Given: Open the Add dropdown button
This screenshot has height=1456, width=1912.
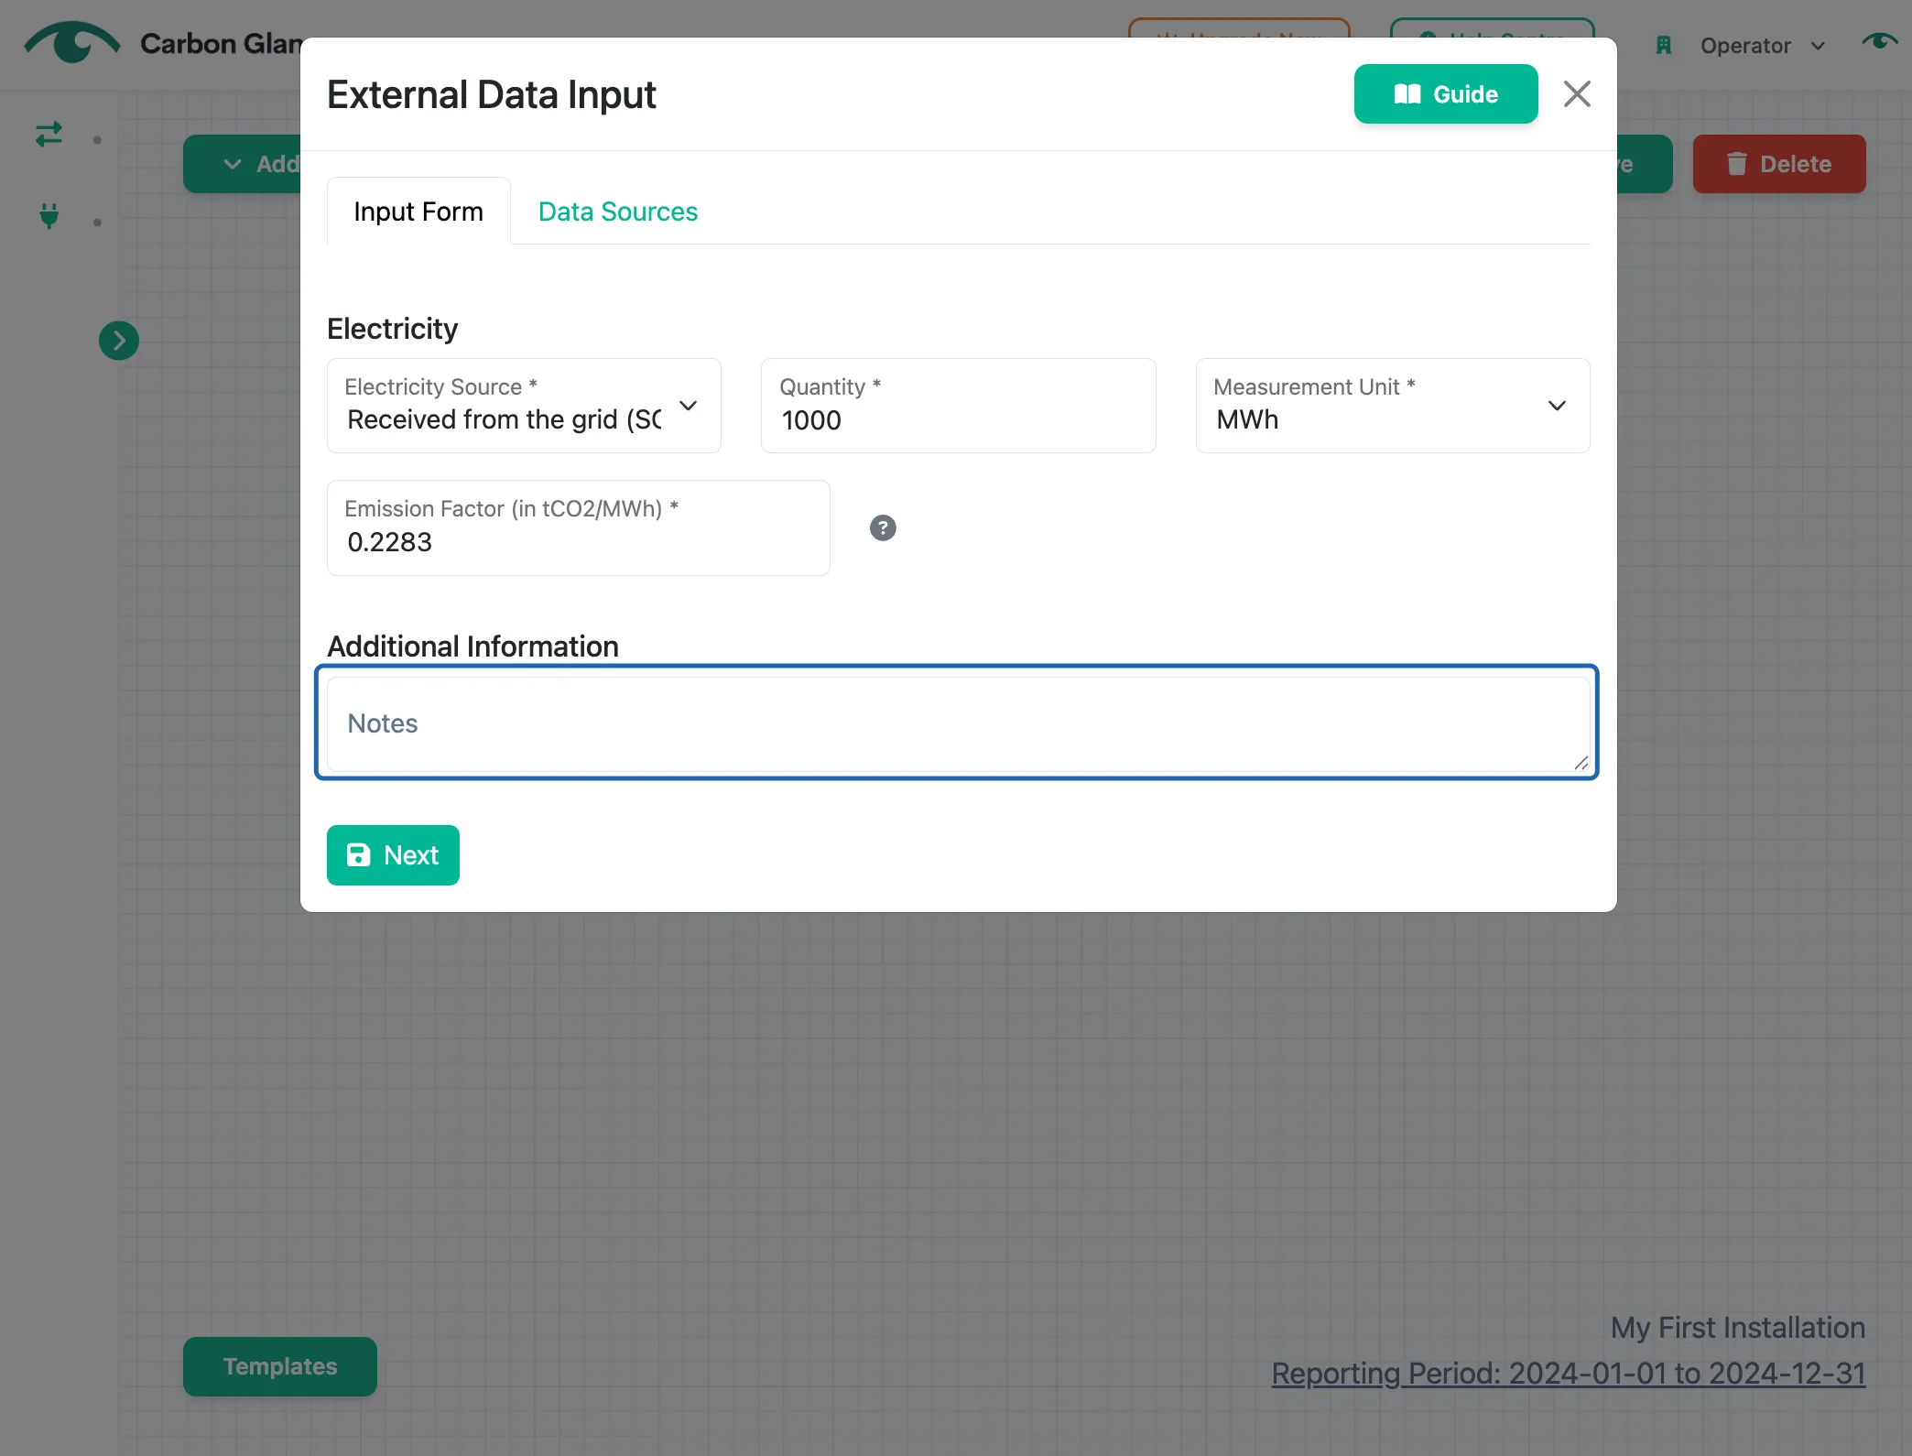Looking at the screenshot, I should click(x=243, y=164).
